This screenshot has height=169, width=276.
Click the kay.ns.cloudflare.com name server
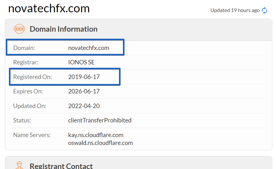point(96,135)
